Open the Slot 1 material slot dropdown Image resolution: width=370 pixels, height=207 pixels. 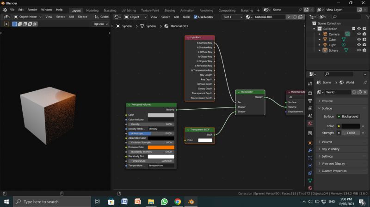click(x=233, y=17)
